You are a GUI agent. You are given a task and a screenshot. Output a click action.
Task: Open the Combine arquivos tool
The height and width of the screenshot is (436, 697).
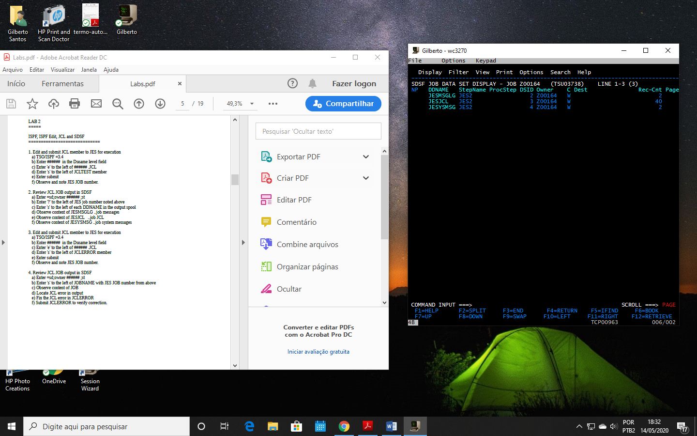tap(307, 244)
